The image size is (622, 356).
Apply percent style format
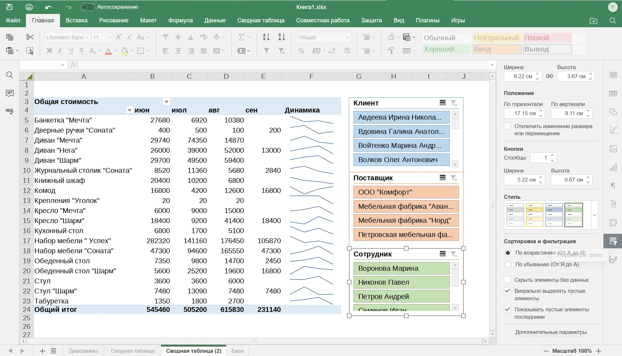click(301, 51)
